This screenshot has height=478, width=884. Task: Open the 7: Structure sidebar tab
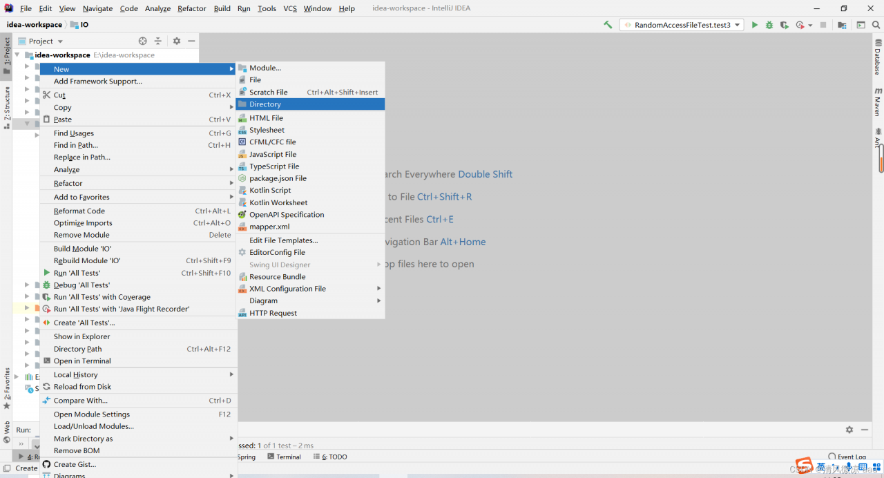7,107
